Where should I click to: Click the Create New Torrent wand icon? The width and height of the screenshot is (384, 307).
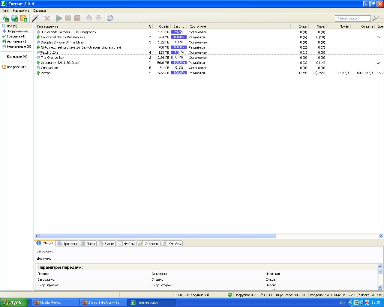36,18
